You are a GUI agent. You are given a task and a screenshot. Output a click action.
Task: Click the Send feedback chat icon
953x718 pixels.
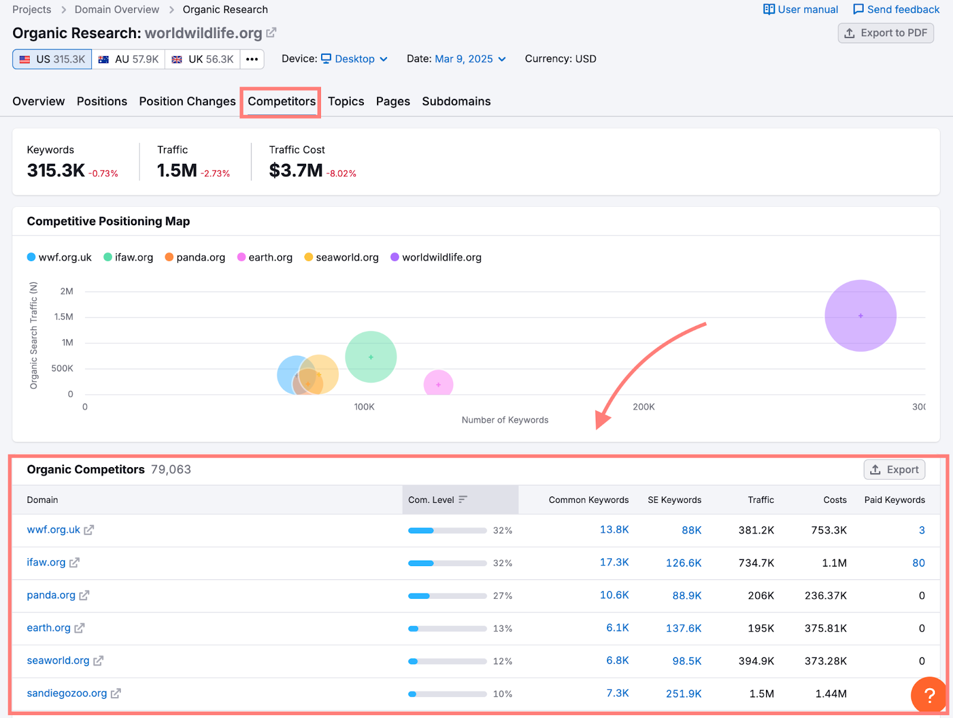(858, 9)
